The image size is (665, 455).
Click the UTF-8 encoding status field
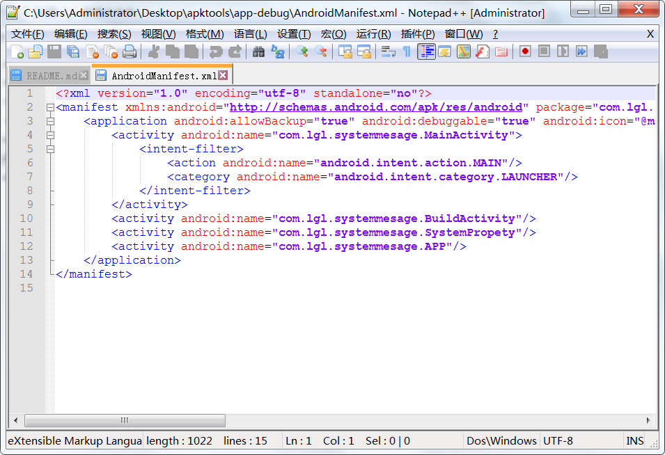[558, 440]
